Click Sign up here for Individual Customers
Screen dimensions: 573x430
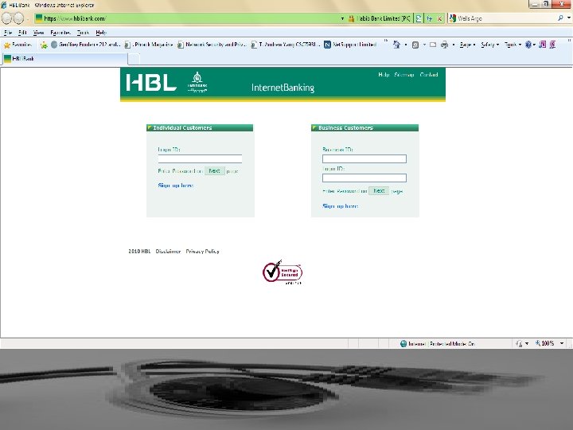pos(175,186)
